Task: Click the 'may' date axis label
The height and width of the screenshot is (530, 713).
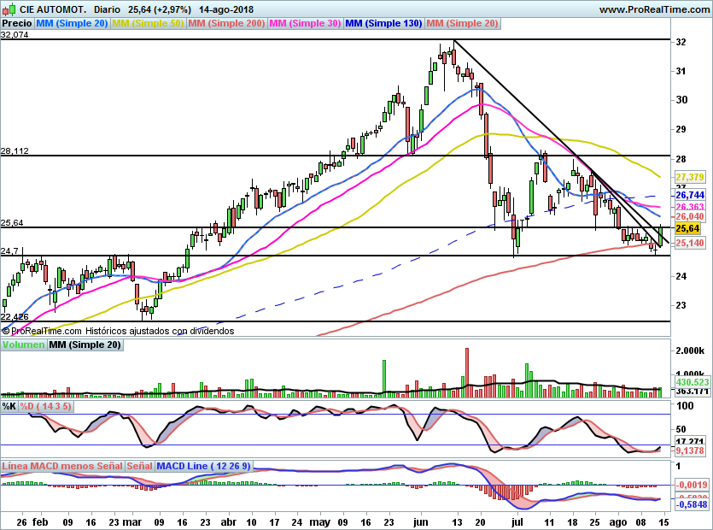Action: [x=319, y=522]
